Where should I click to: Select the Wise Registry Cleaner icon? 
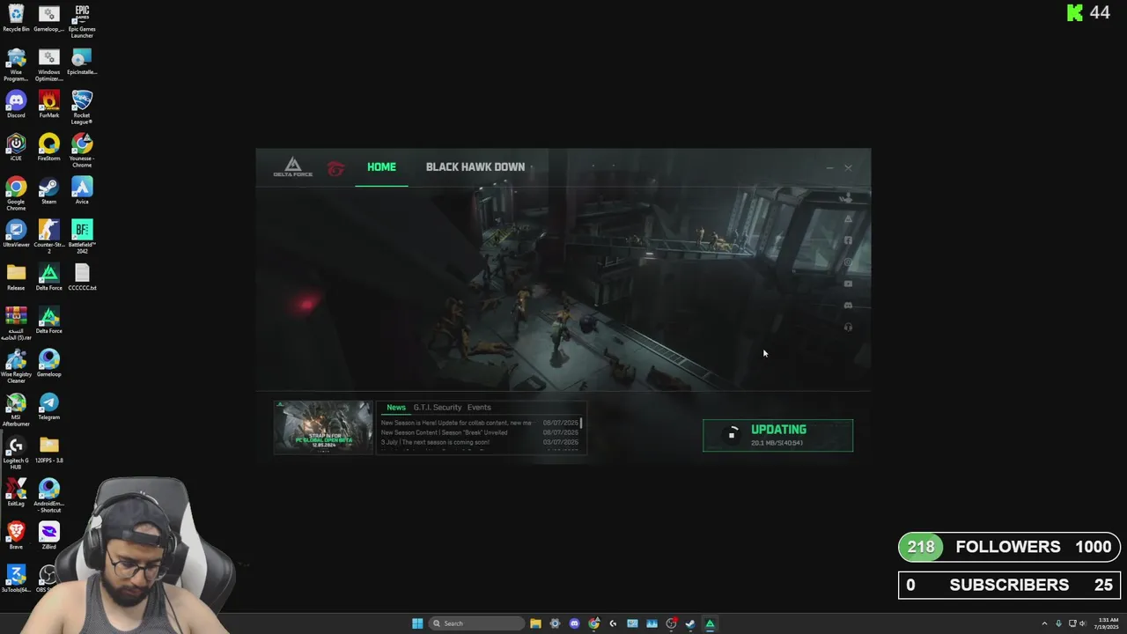[16, 366]
